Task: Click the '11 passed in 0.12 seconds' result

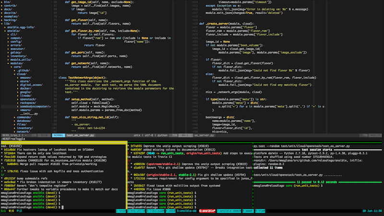Action: tap(317, 182)
